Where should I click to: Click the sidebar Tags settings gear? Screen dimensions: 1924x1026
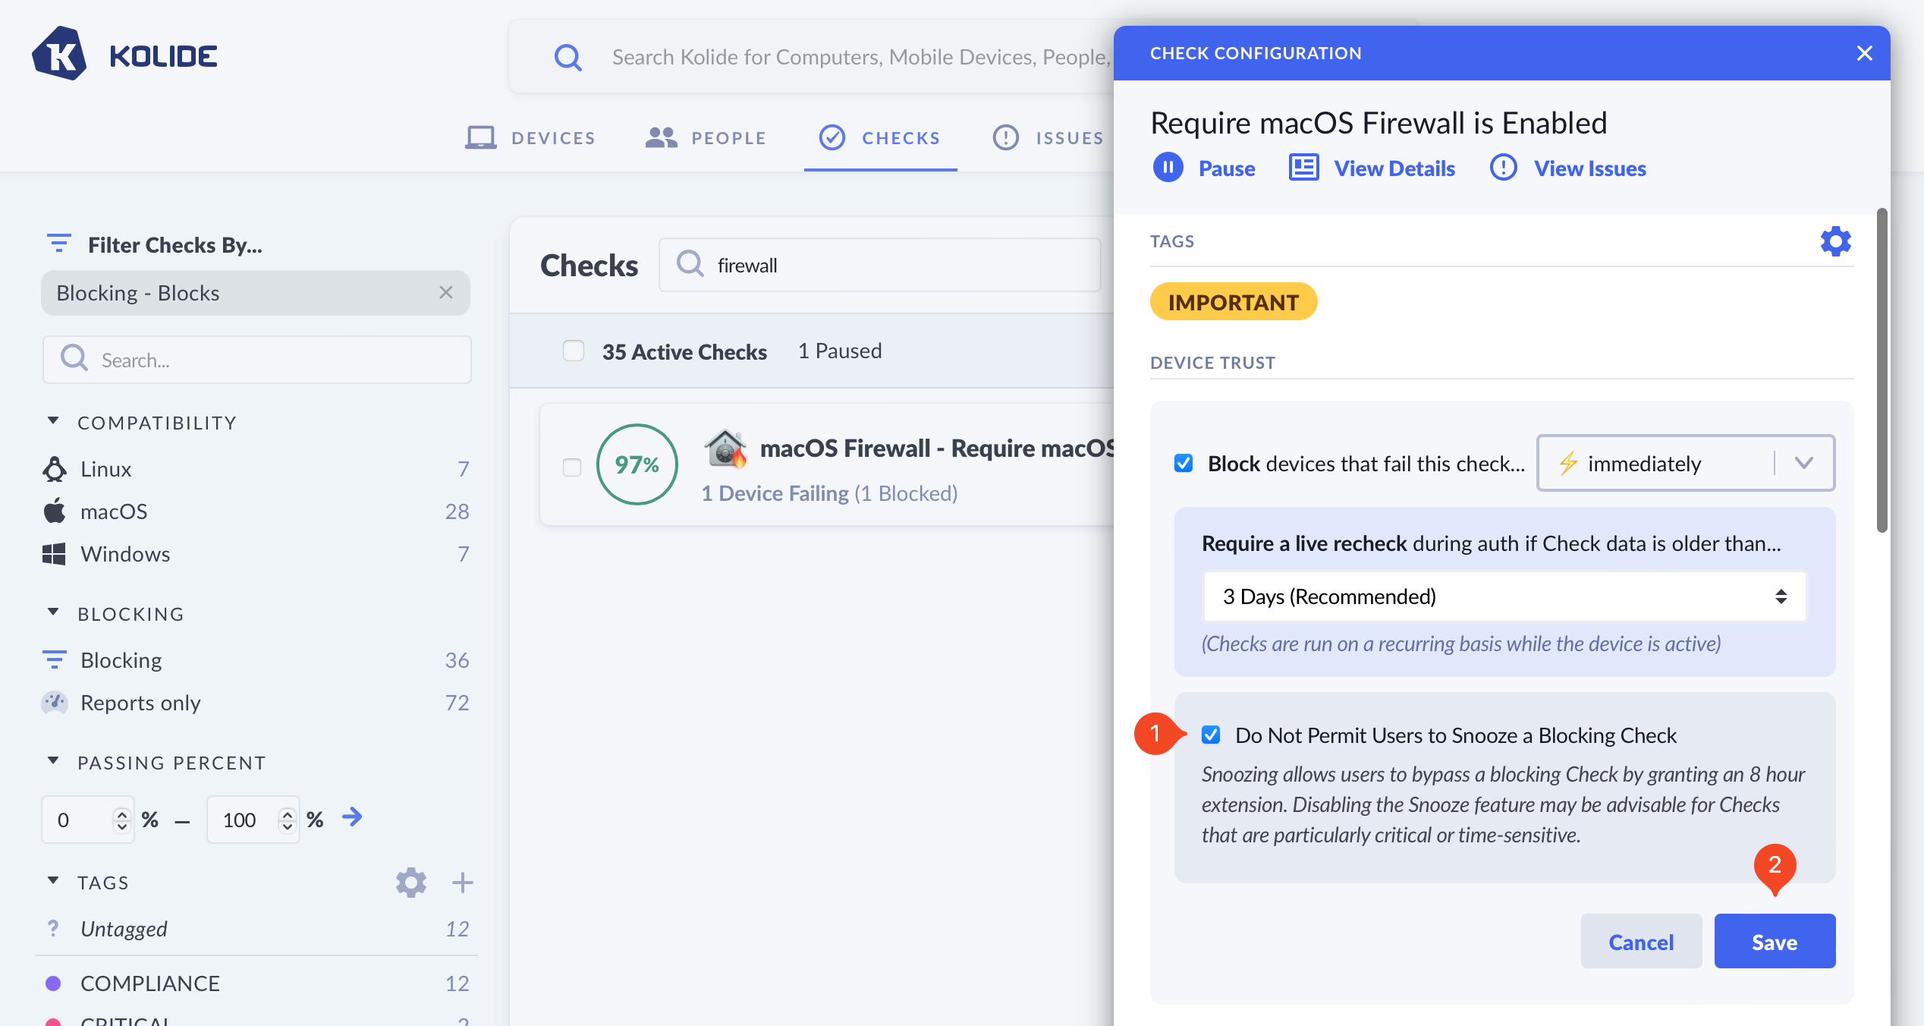pyautogui.click(x=410, y=883)
